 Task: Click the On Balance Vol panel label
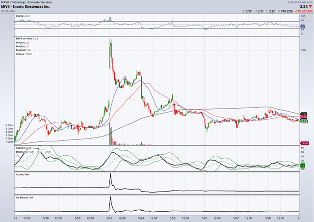(x=25, y=197)
